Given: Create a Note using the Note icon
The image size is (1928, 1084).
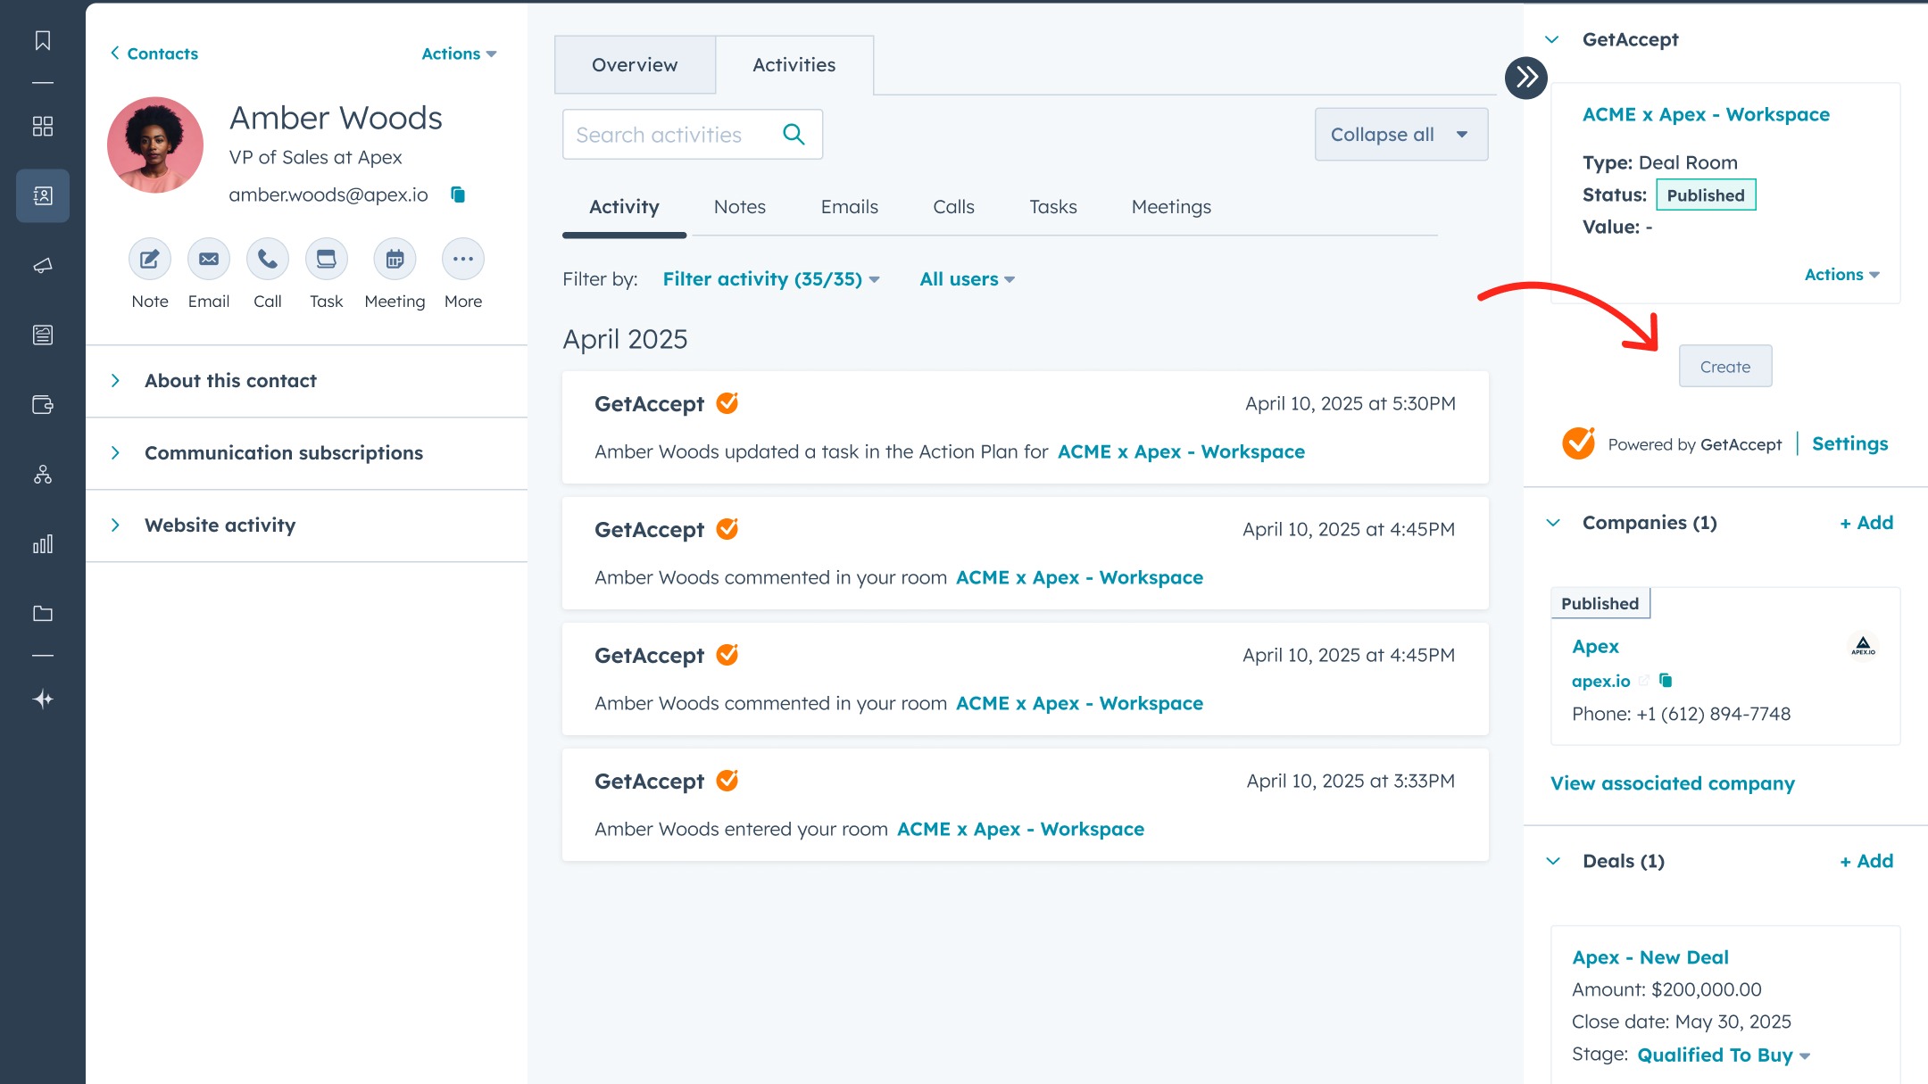Looking at the screenshot, I should (148, 259).
